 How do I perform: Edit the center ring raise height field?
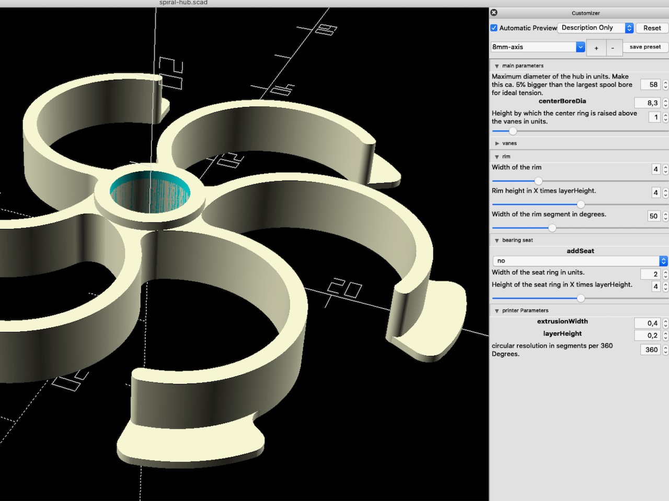point(654,117)
